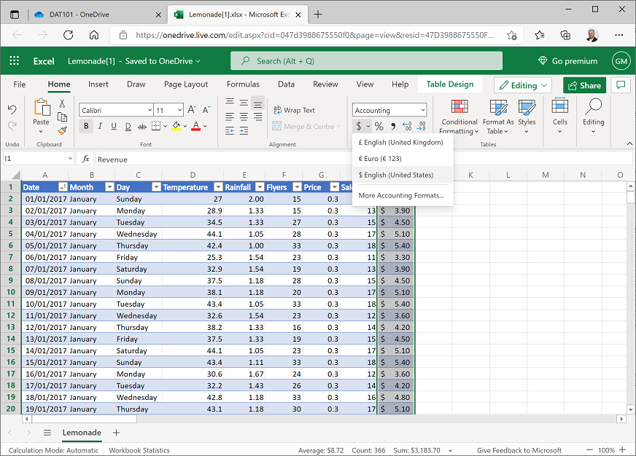Select the Format Painter icon
636x456 pixels.
(x=63, y=129)
